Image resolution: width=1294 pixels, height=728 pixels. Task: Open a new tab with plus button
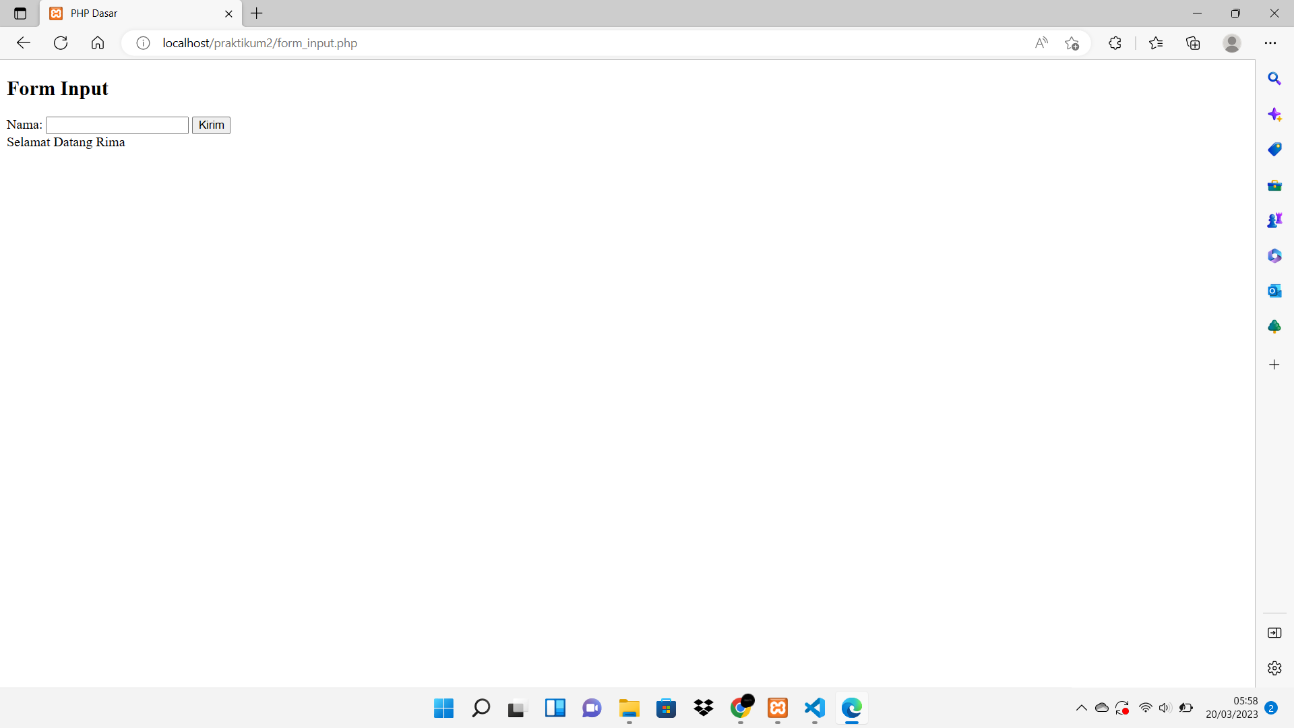point(257,13)
